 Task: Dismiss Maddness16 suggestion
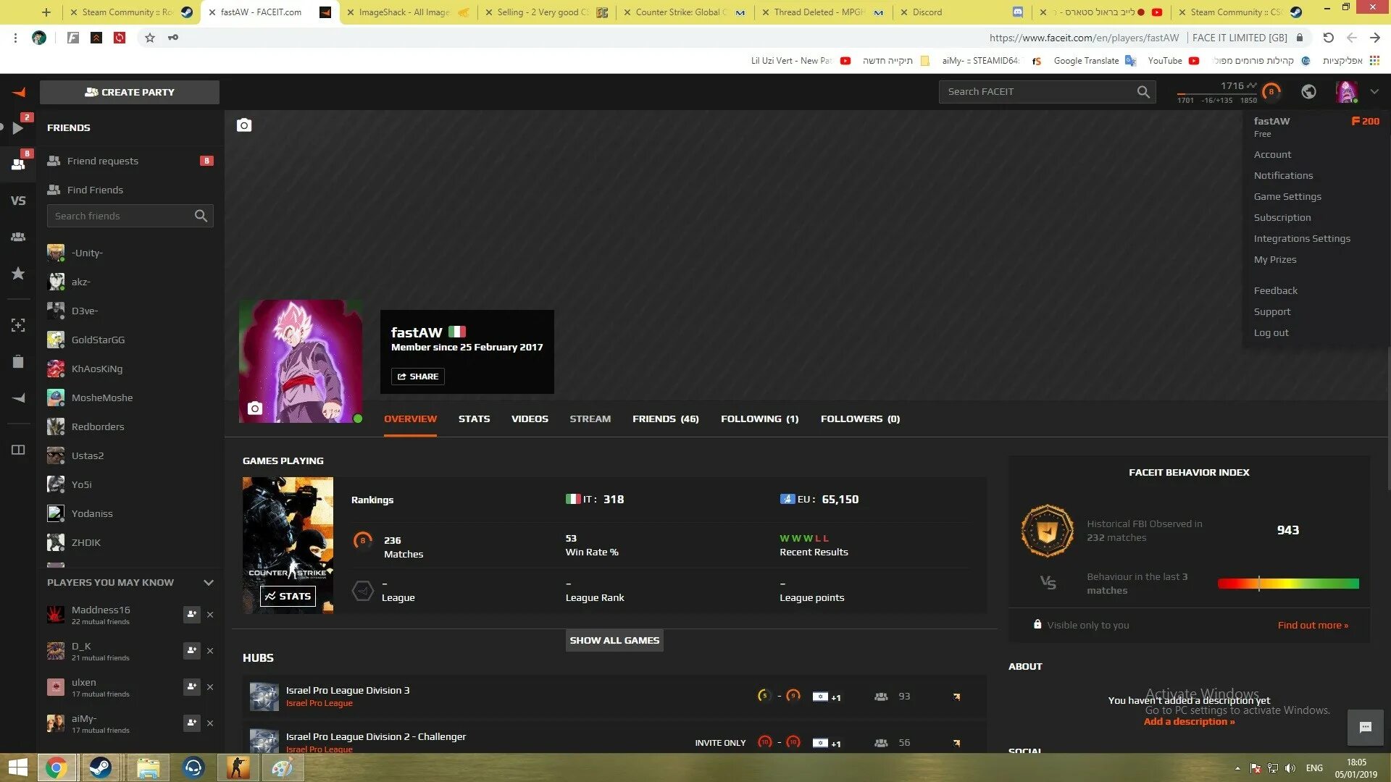pyautogui.click(x=210, y=615)
